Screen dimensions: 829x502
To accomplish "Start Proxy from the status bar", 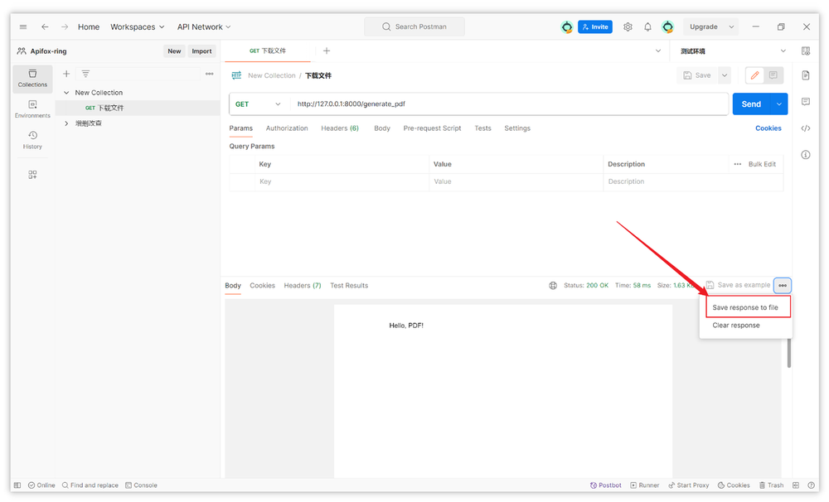I will point(689,485).
